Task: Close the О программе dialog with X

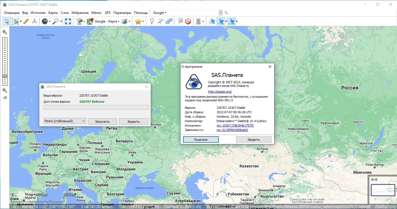Action: point(270,67)
